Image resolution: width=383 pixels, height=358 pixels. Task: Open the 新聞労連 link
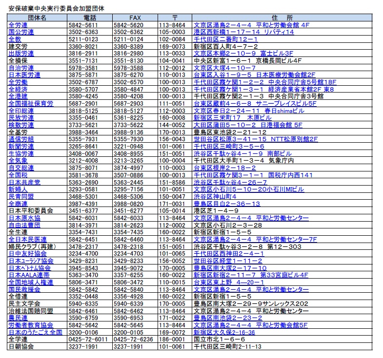point(21,146)
